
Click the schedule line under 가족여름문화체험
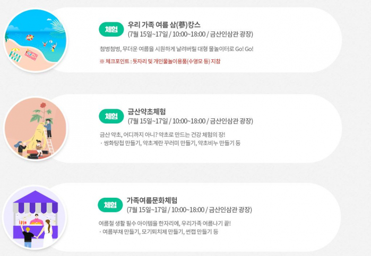click(x=189, y=210)
